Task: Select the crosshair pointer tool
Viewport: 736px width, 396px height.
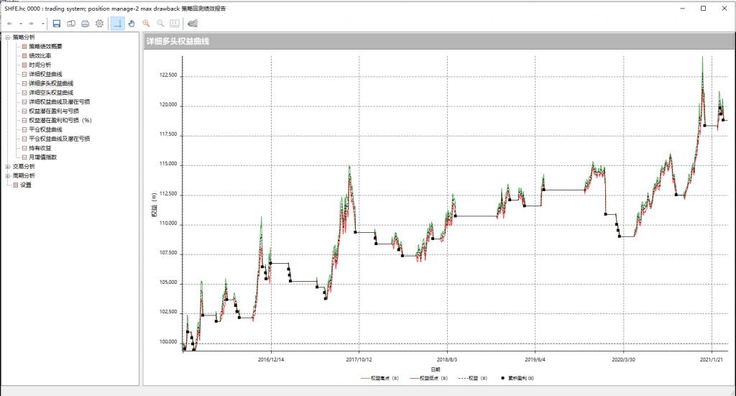Action: point(118,24)
